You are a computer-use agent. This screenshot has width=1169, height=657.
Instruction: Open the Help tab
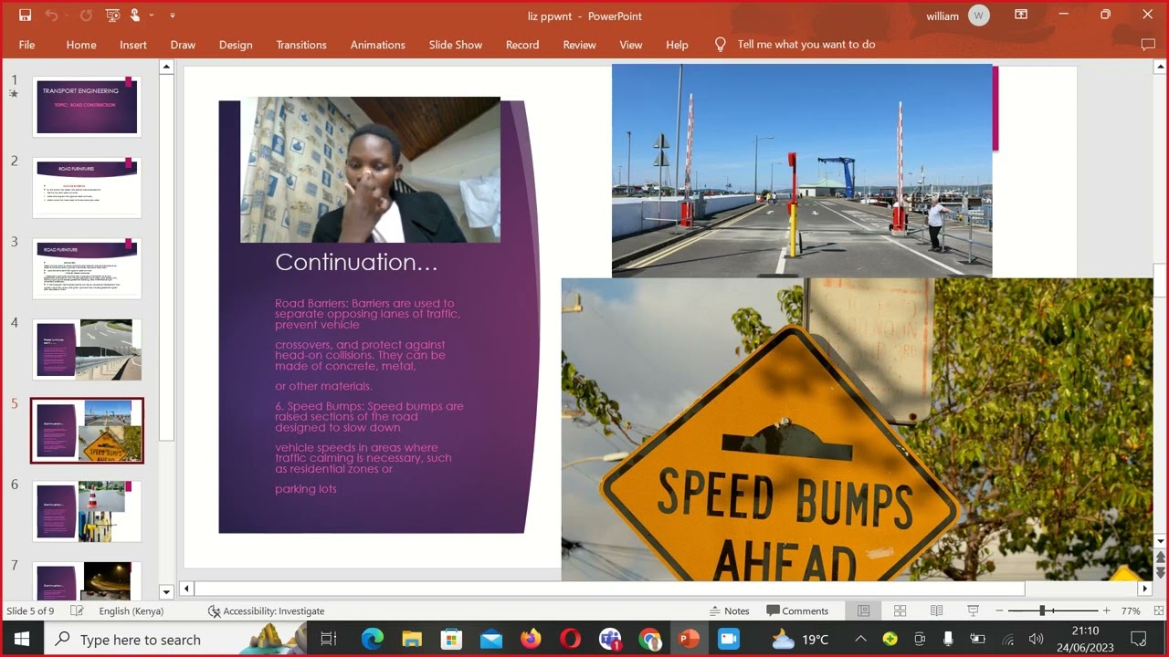[677, 45]
